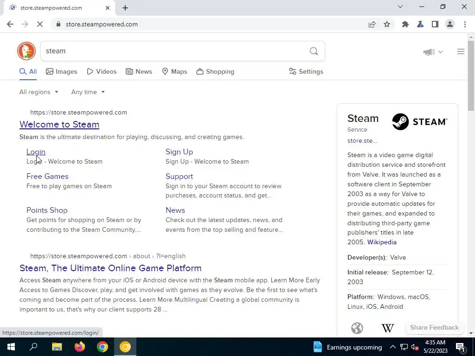Stop page loading with the X button
This screenshot has width=475, height=356.
click(40, 24)
